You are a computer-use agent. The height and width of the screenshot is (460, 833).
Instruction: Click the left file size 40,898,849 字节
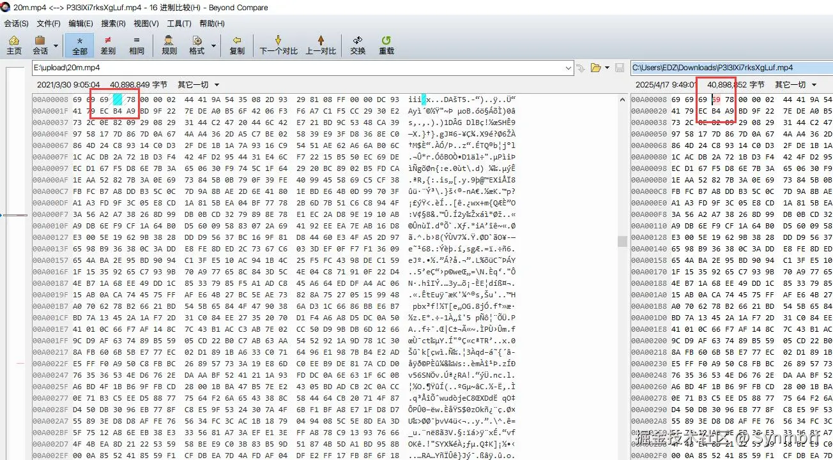point(139,84)
